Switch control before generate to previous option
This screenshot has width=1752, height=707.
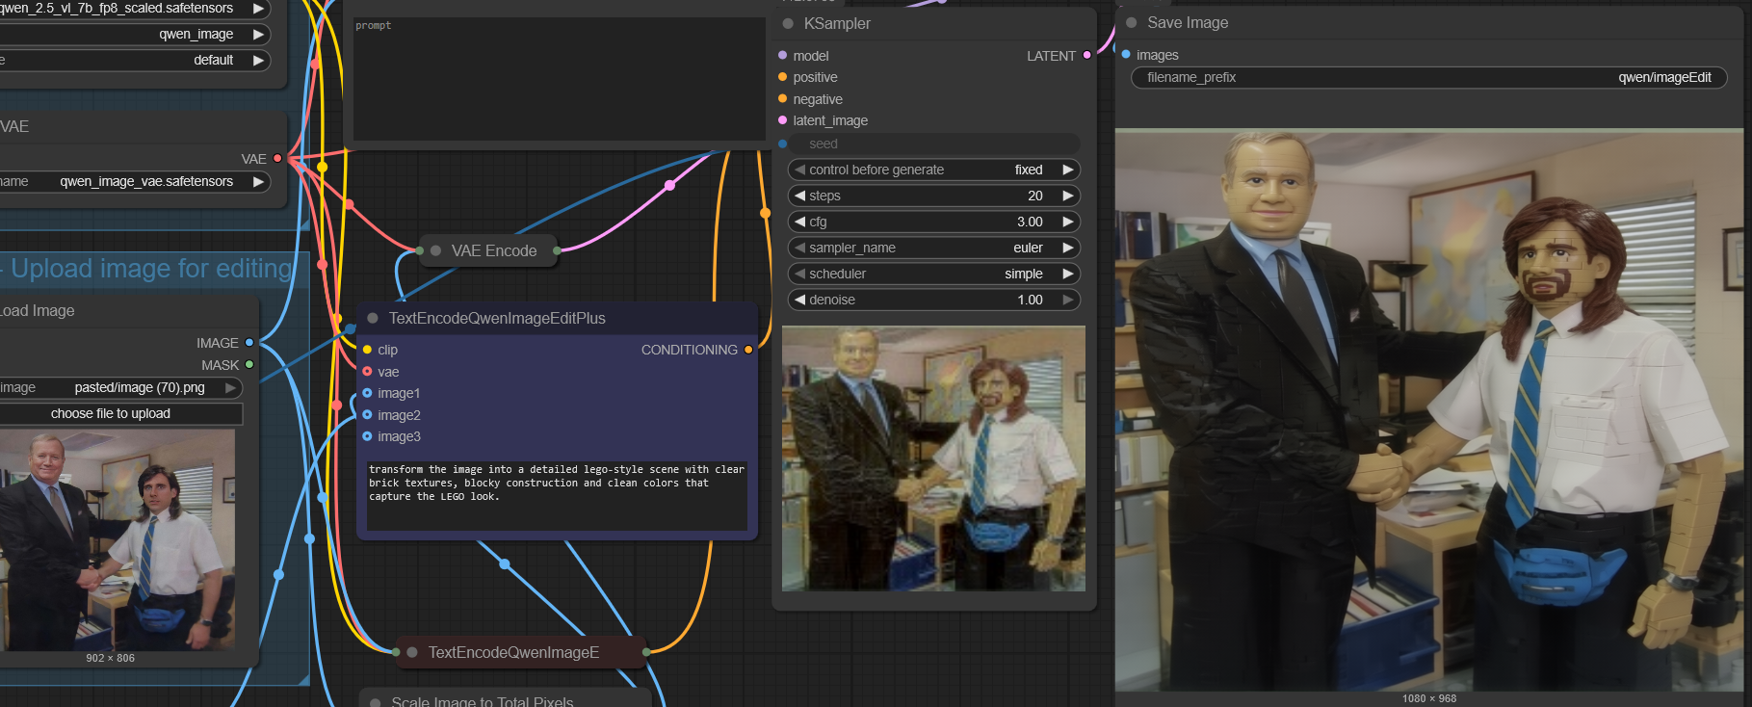click(x=799, y=170)
